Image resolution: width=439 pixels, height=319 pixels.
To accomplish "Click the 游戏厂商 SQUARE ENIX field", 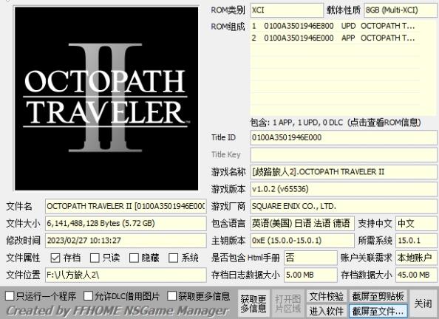I will click(x=344, y=206).
